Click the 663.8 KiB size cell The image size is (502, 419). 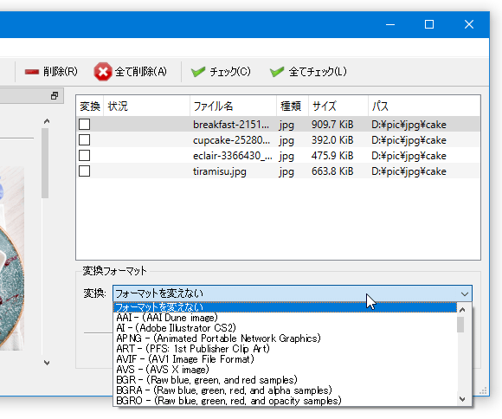[332, 171]
